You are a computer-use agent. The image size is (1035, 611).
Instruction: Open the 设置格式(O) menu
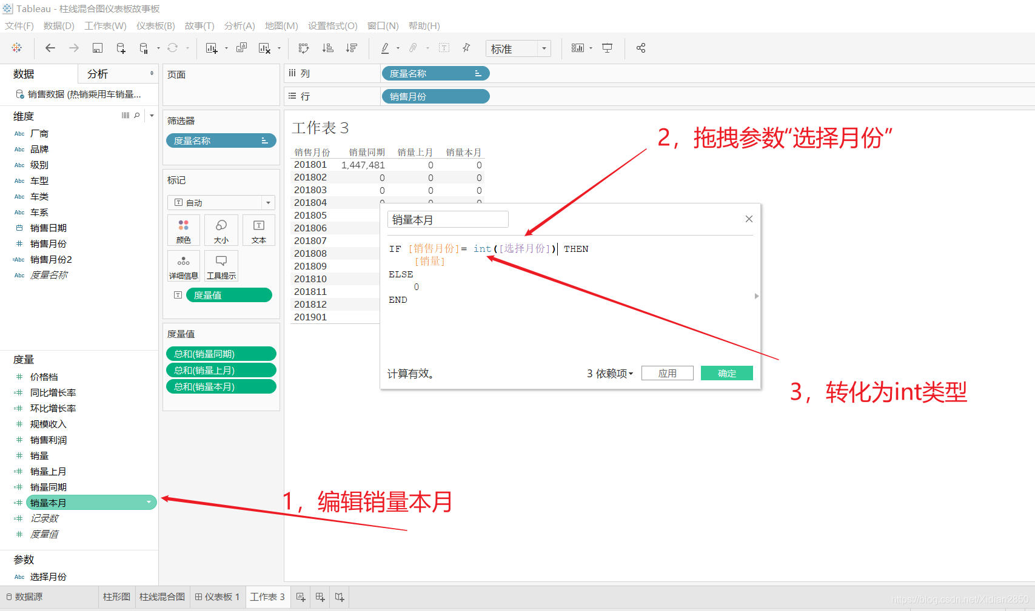[x=333, y=25]
